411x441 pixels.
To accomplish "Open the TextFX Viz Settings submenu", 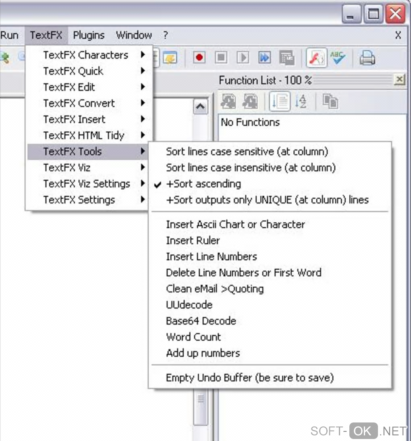I will (87, 184).
